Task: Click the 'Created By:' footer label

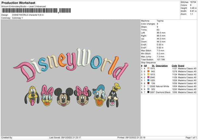Action: pos(7,138)
